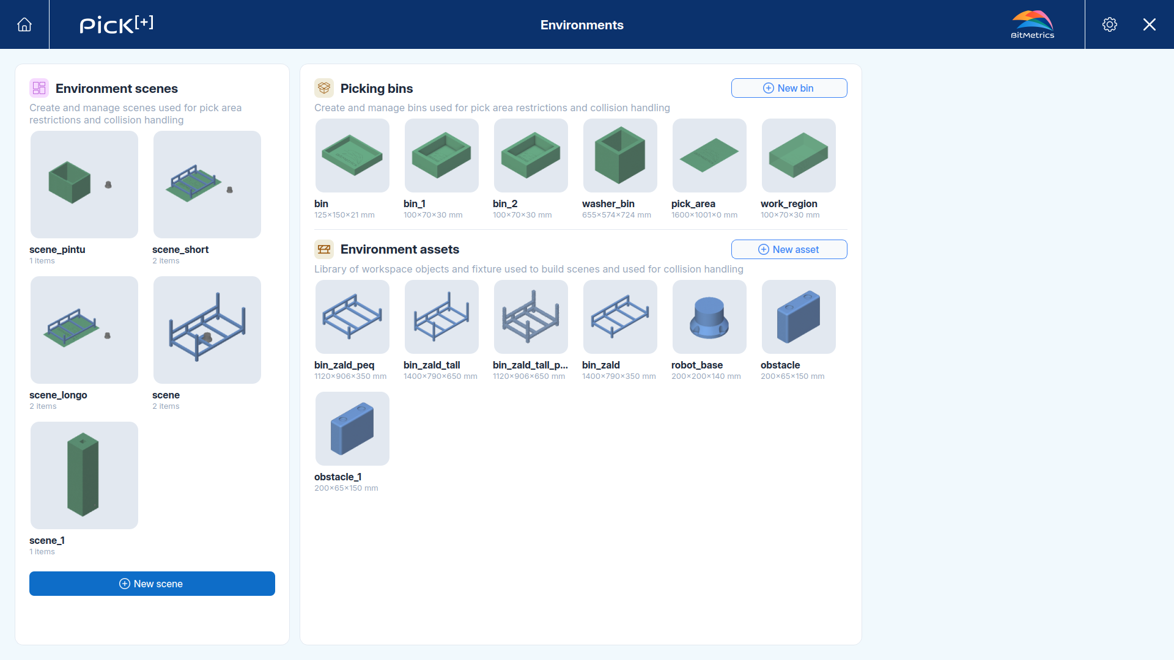Click the Picking bins section icon
The height and width of the screenshot is (660, 1174).
point(324,88)
